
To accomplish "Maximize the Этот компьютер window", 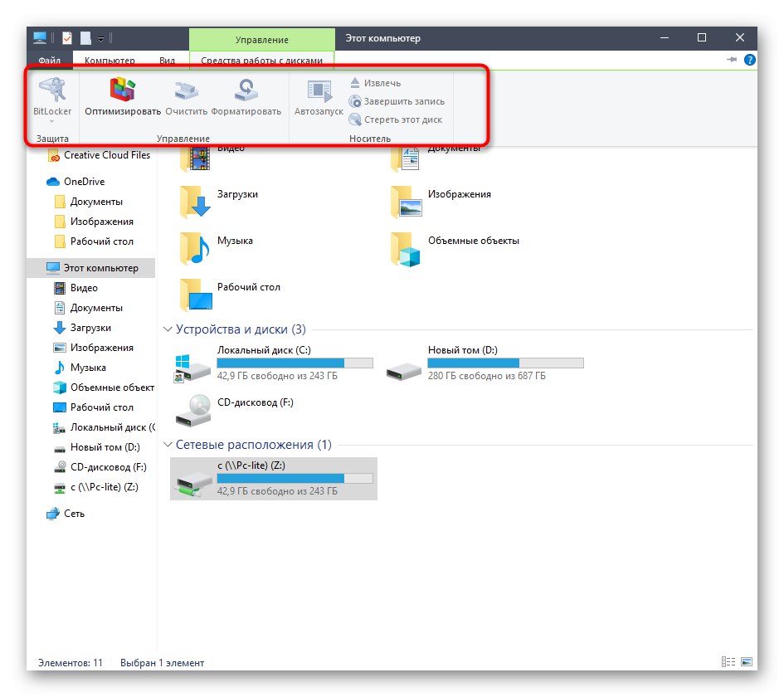I will 702,38.
